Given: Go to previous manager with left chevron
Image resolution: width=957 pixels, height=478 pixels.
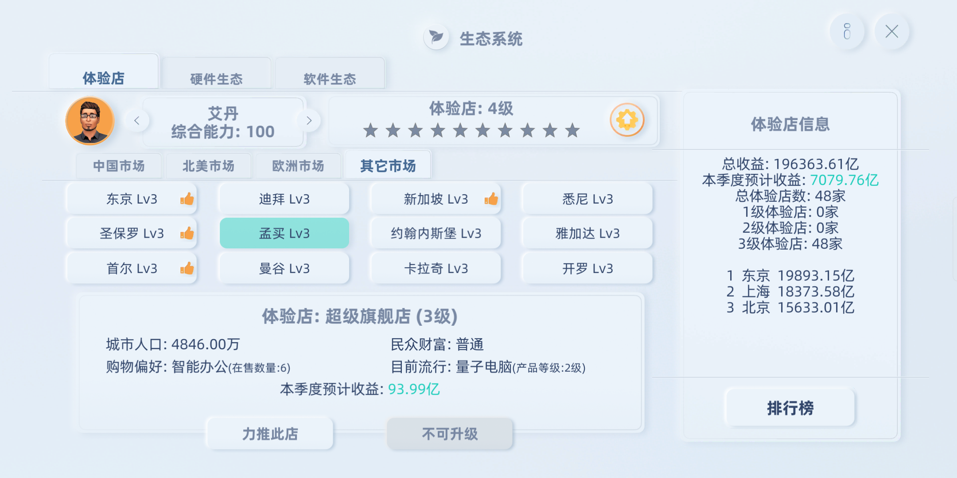Looking at the screenshot, I should point(136,120).
